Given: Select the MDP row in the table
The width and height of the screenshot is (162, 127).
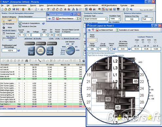Looking at the screenshot, I should (x=43, y=106).
